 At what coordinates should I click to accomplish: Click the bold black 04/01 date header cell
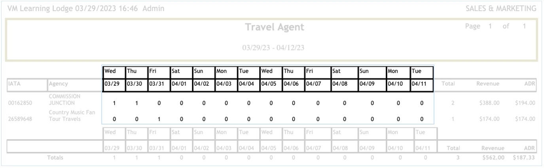click(180, 84)
